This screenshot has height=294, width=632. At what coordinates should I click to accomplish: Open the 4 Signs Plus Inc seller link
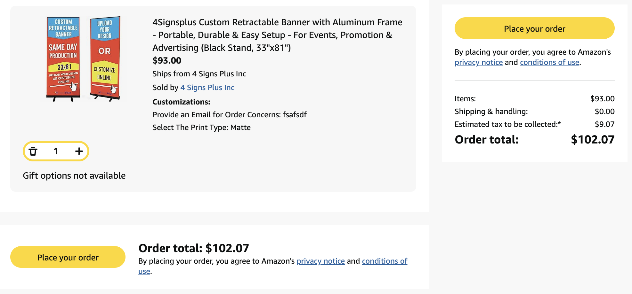[x=207, y=88]
